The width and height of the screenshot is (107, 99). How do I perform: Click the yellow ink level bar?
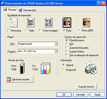click(x=48, y=71)
